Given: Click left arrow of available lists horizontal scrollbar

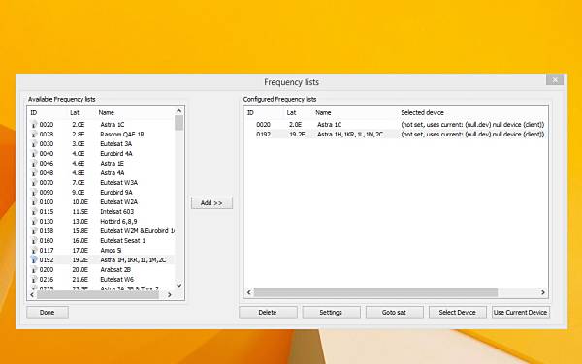Looking at the screenshot, I should (32, 294).
